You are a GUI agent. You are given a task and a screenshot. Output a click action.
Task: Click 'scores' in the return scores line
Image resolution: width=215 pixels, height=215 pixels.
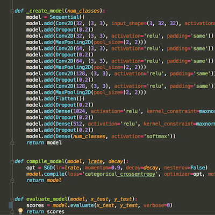[x=55, y=212]
